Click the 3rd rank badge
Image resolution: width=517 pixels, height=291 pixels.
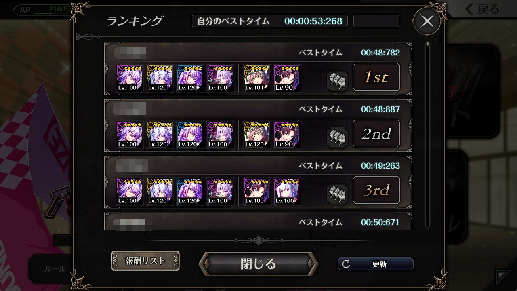click(x=376, y=190)
